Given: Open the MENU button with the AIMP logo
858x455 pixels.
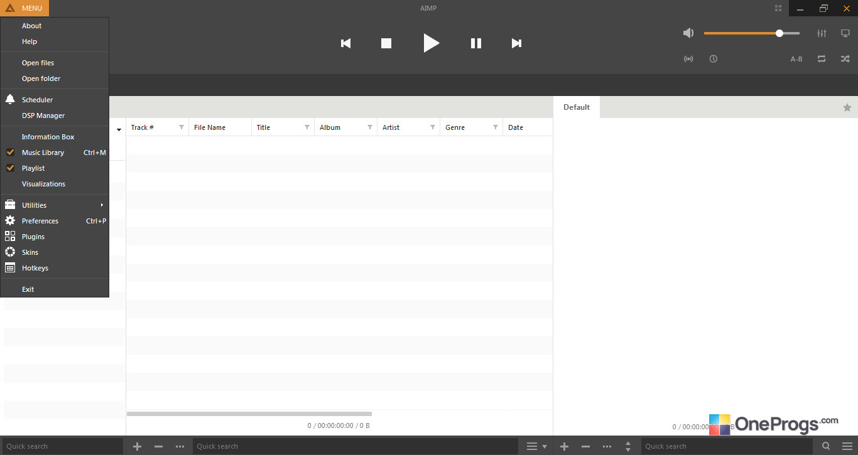Looking at the screenshot, I should tap(24, 8).
